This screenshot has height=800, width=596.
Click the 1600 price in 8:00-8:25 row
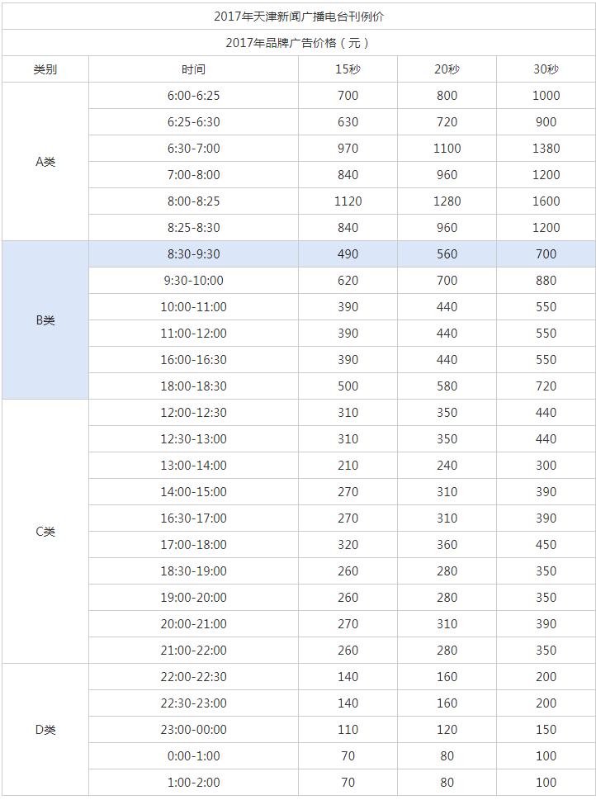click(546, 201)
